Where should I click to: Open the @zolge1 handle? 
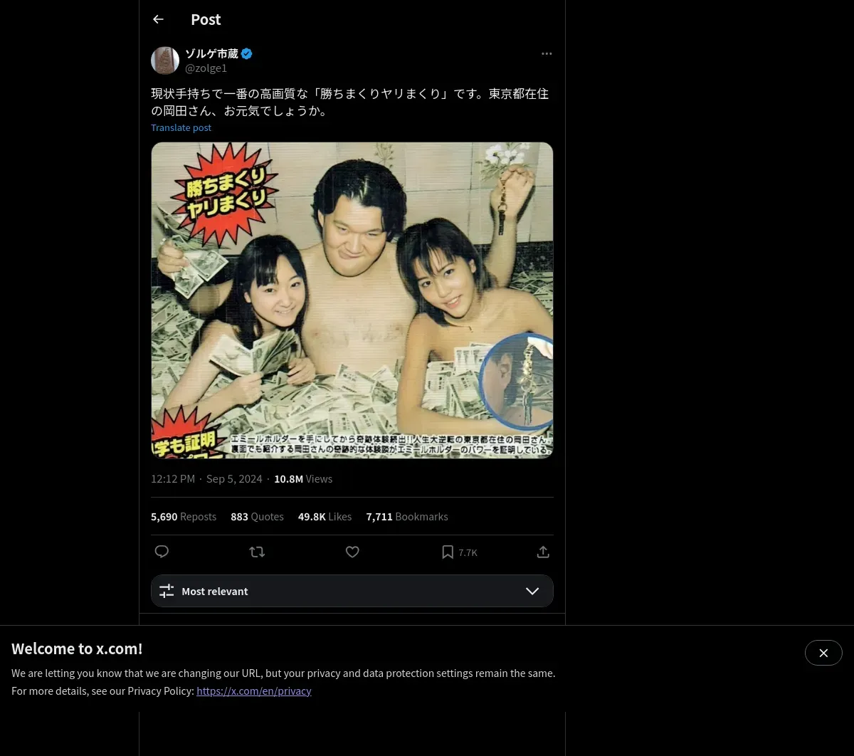(206, 68)
